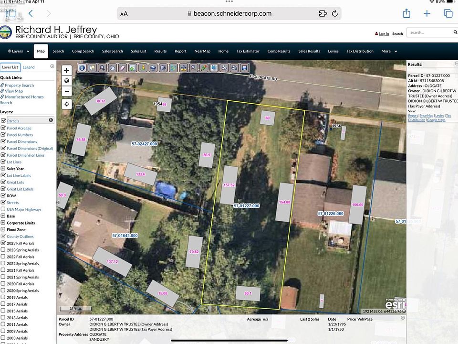This screenshot has height=344, width=458.
Task: Open the NearMap tab
Action: click(202, 51)
